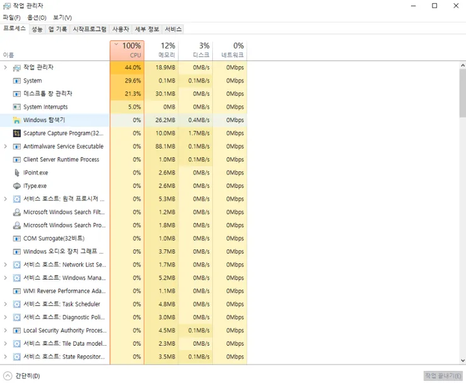Click the Antimalware Service Executable icon

pos(16,147)
